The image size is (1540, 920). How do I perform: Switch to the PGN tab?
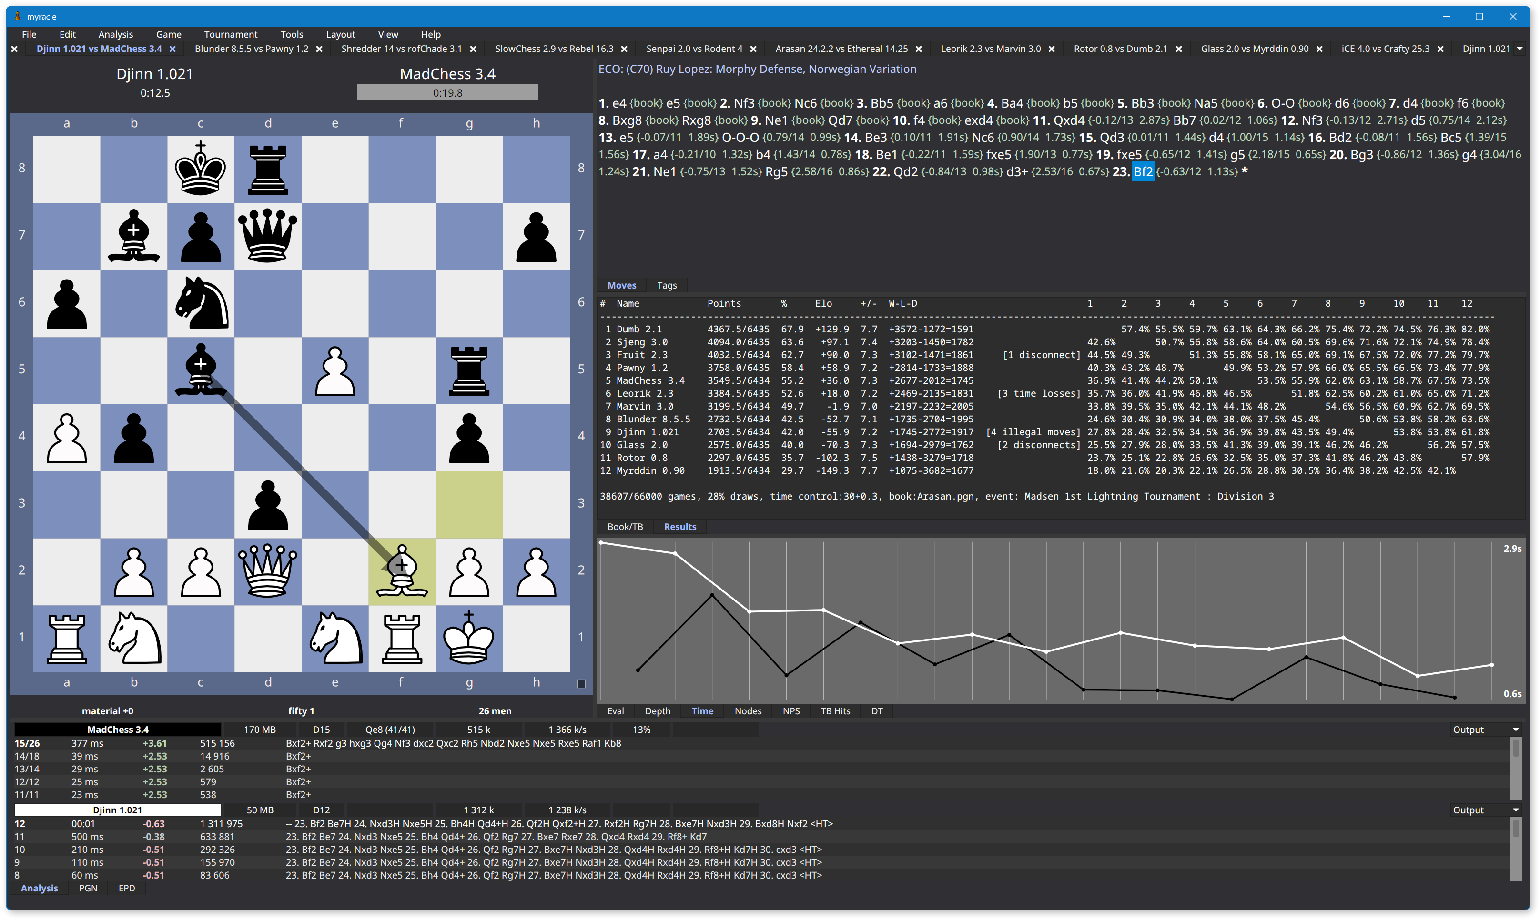pyautogui.click(x=88, y=889)
